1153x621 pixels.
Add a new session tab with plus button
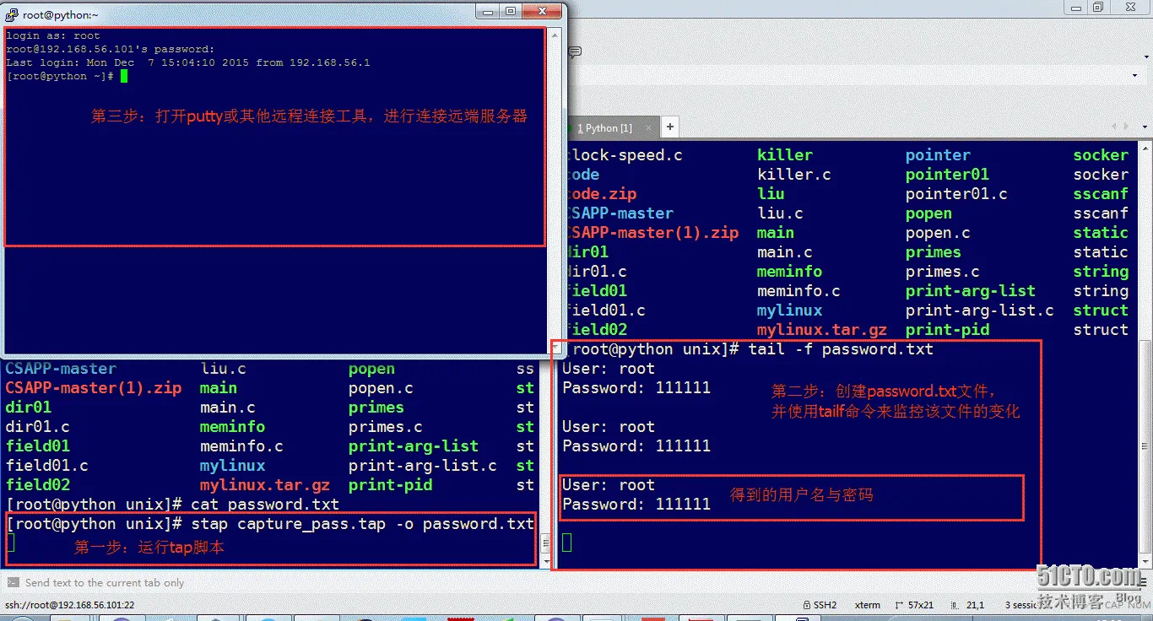tap(669, 127)
